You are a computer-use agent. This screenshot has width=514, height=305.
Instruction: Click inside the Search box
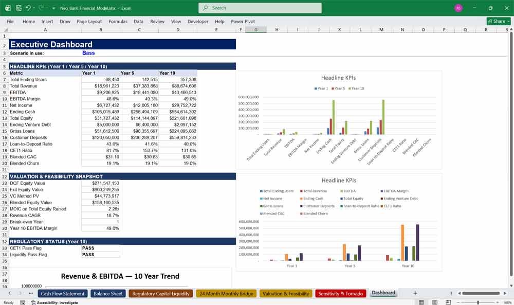(260, 8)
